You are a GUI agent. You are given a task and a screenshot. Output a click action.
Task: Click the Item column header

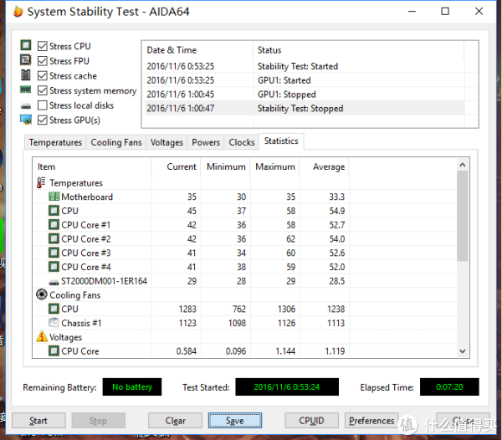(92, 166)
